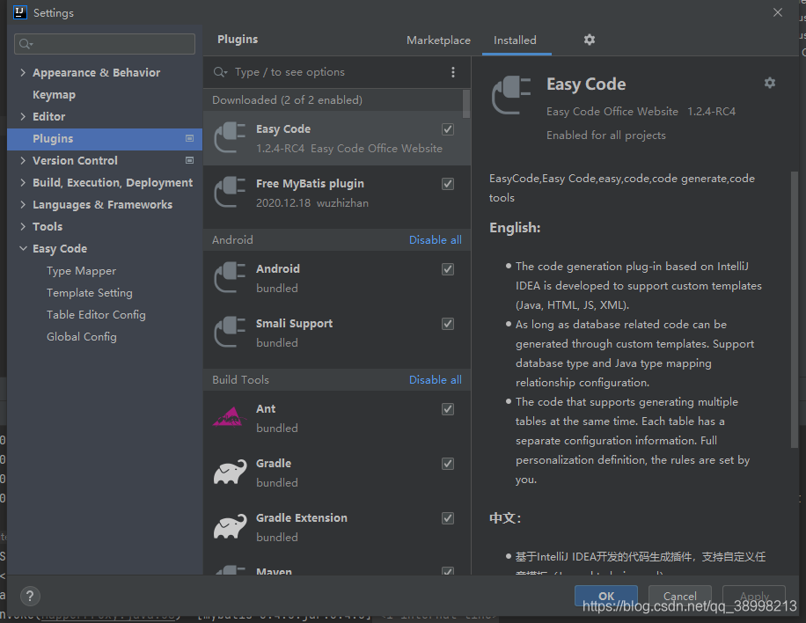806x623 pixels.
Task: Close the Settings dialog
Action: (778, 12)
